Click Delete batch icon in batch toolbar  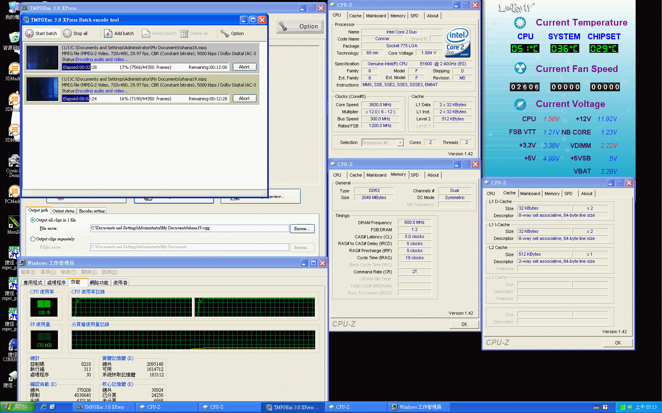click(x=146, y=33)
